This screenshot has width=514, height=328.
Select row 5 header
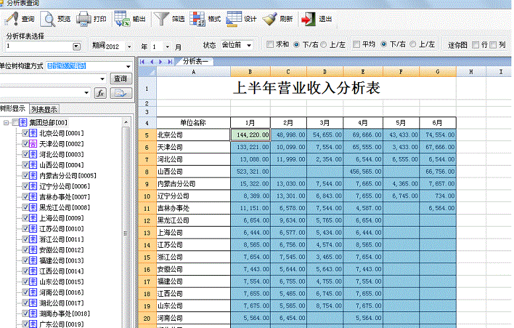pyautogui.click(x=147, y=135)
